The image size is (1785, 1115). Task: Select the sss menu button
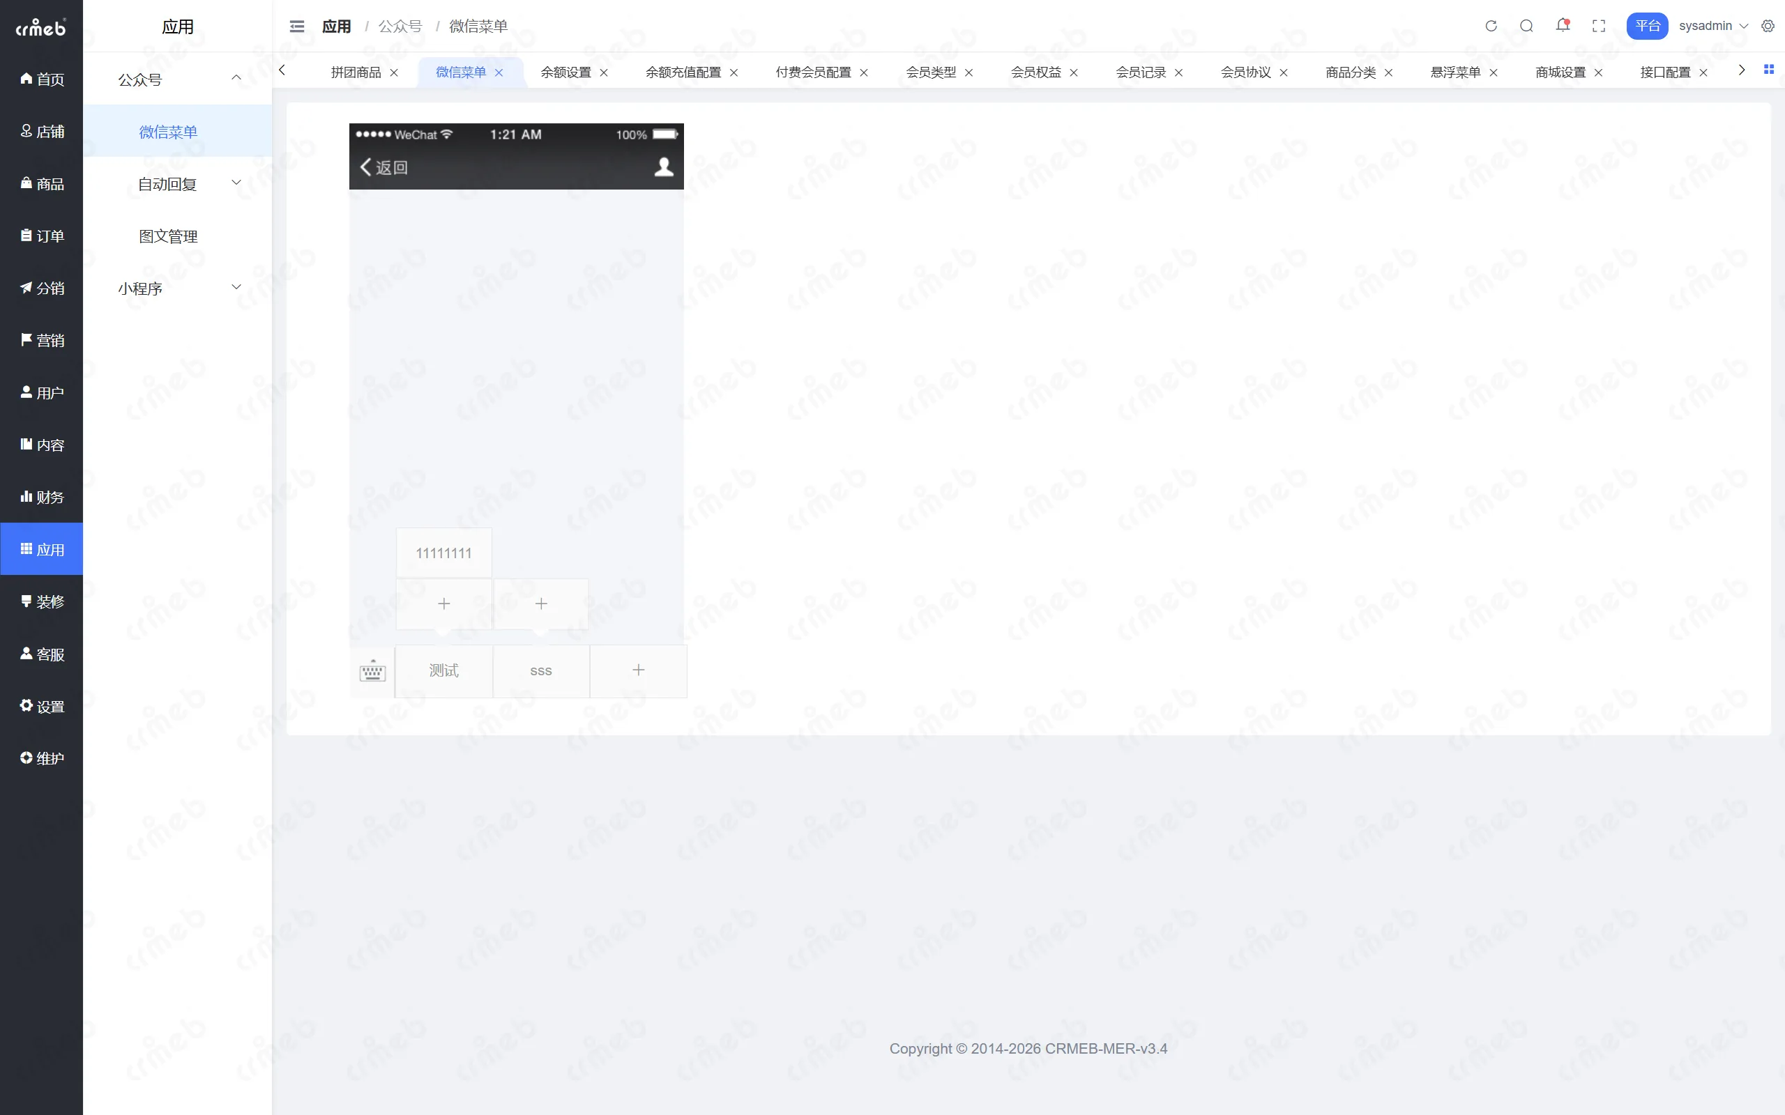tap(540, 670)
